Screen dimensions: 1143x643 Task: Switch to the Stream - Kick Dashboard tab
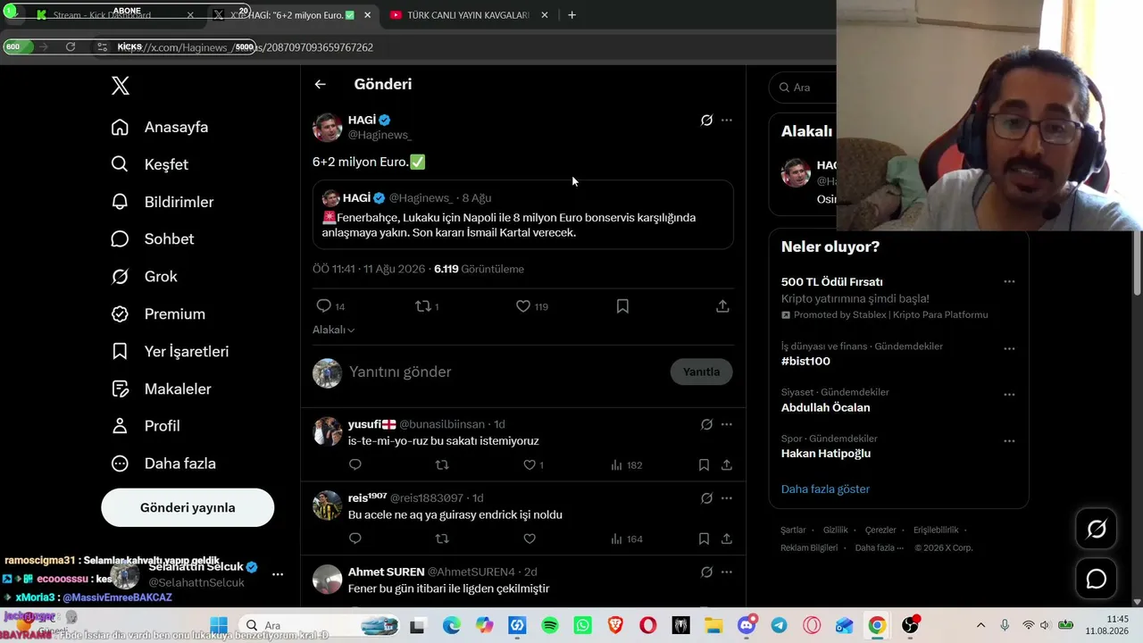click(103, 14)
